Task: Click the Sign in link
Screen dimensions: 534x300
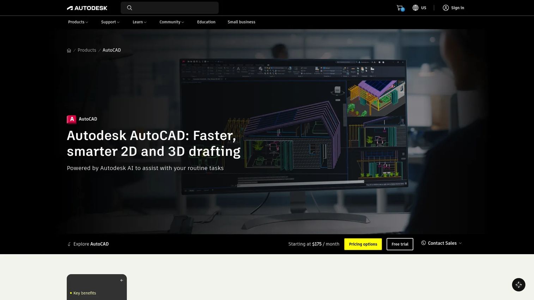Action: tap(457, 8)
